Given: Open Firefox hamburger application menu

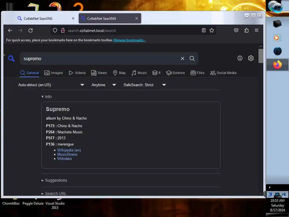Looking at the screenshot, I should pyautogui.click(x=256, y=30).
